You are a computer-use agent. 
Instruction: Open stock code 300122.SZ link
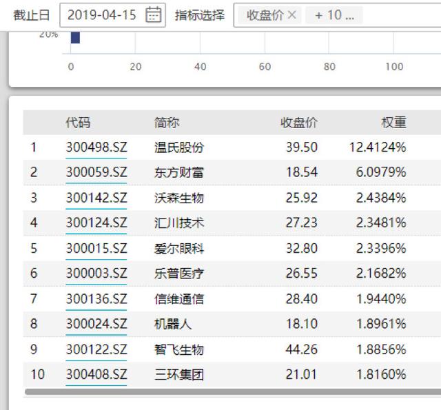(96, 349)
